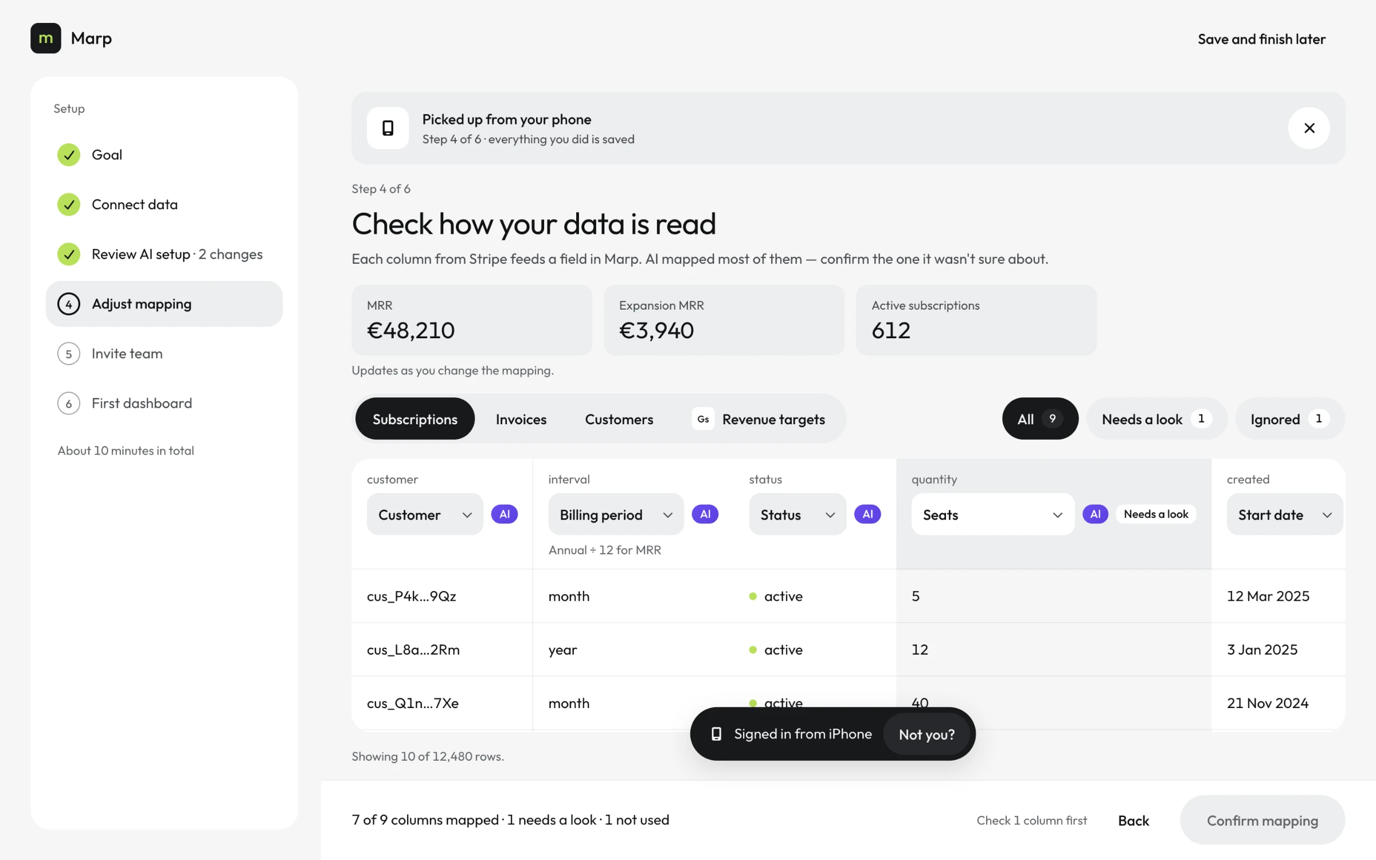Screen dimensions: 1376x860
Task: Select the All 9 filter
Action: click(1040, 419)
